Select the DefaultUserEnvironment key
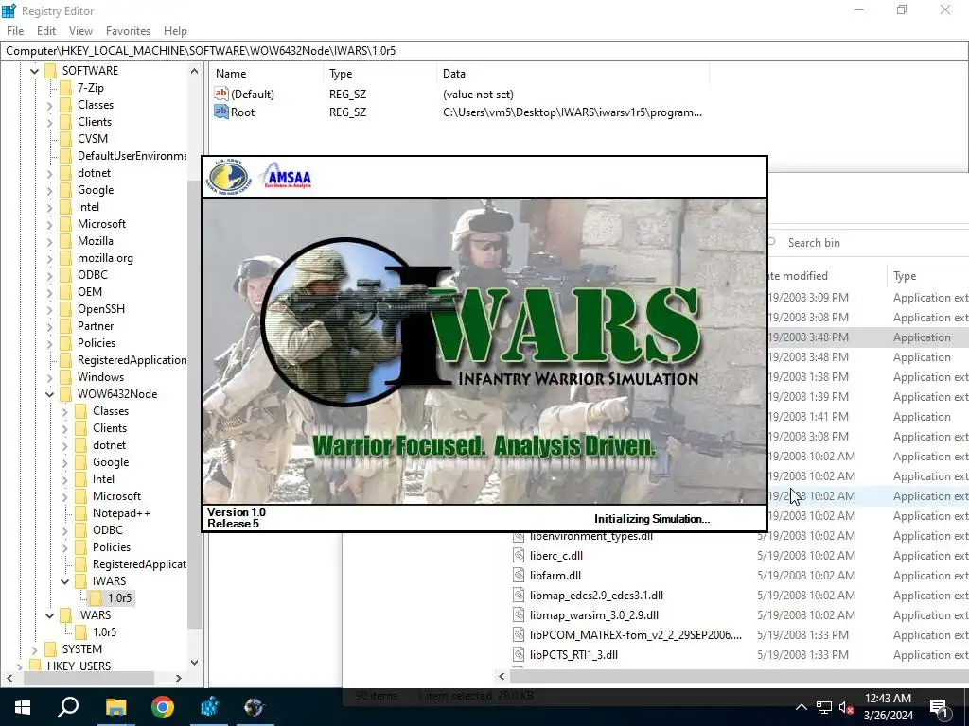 (x=132, y=156)
